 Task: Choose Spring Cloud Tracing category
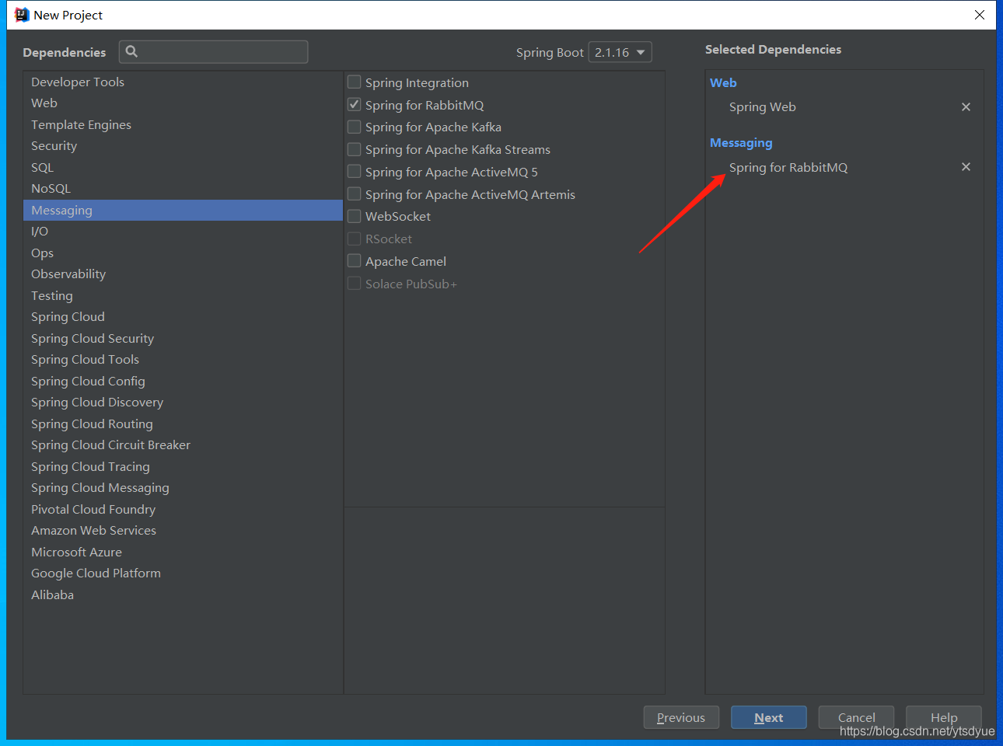[x=183, y=466]
